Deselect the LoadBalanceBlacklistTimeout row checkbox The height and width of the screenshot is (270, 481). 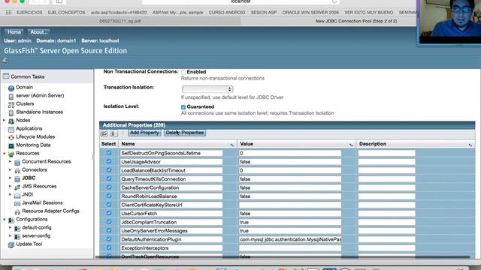(109, 170)
